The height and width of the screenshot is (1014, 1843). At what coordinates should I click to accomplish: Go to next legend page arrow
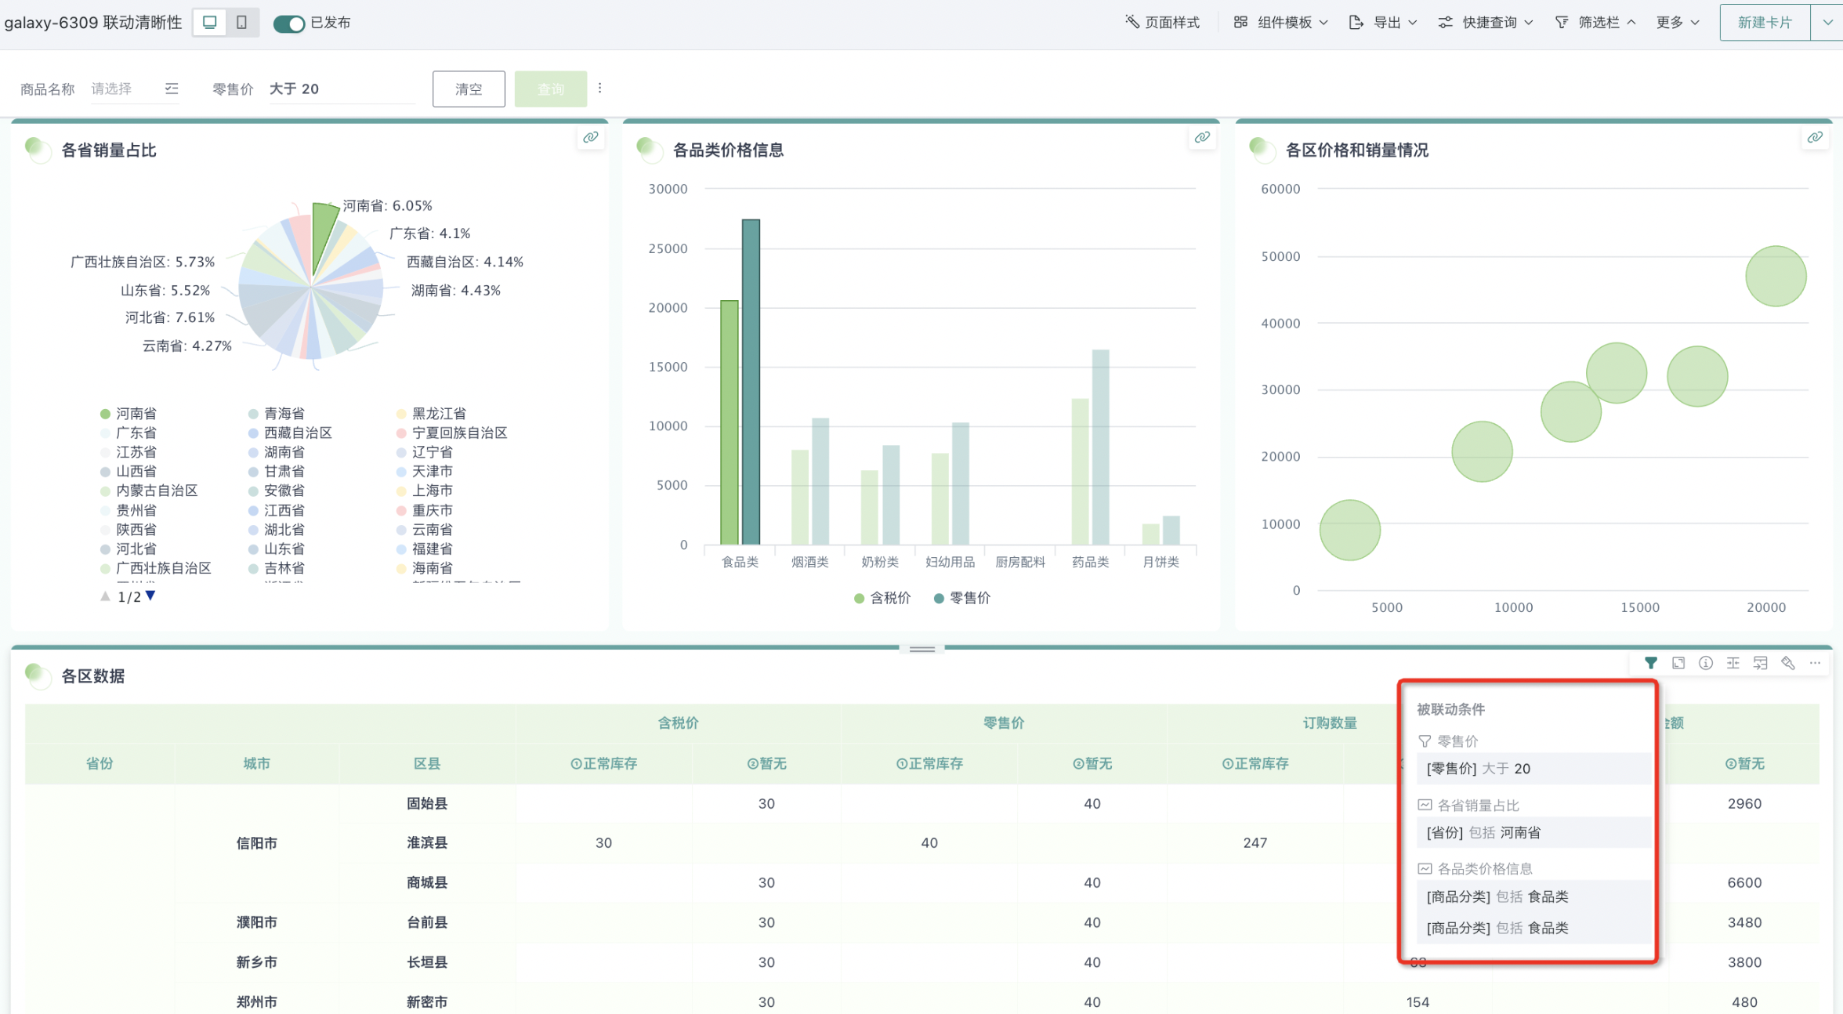click(x=150, y=596)
